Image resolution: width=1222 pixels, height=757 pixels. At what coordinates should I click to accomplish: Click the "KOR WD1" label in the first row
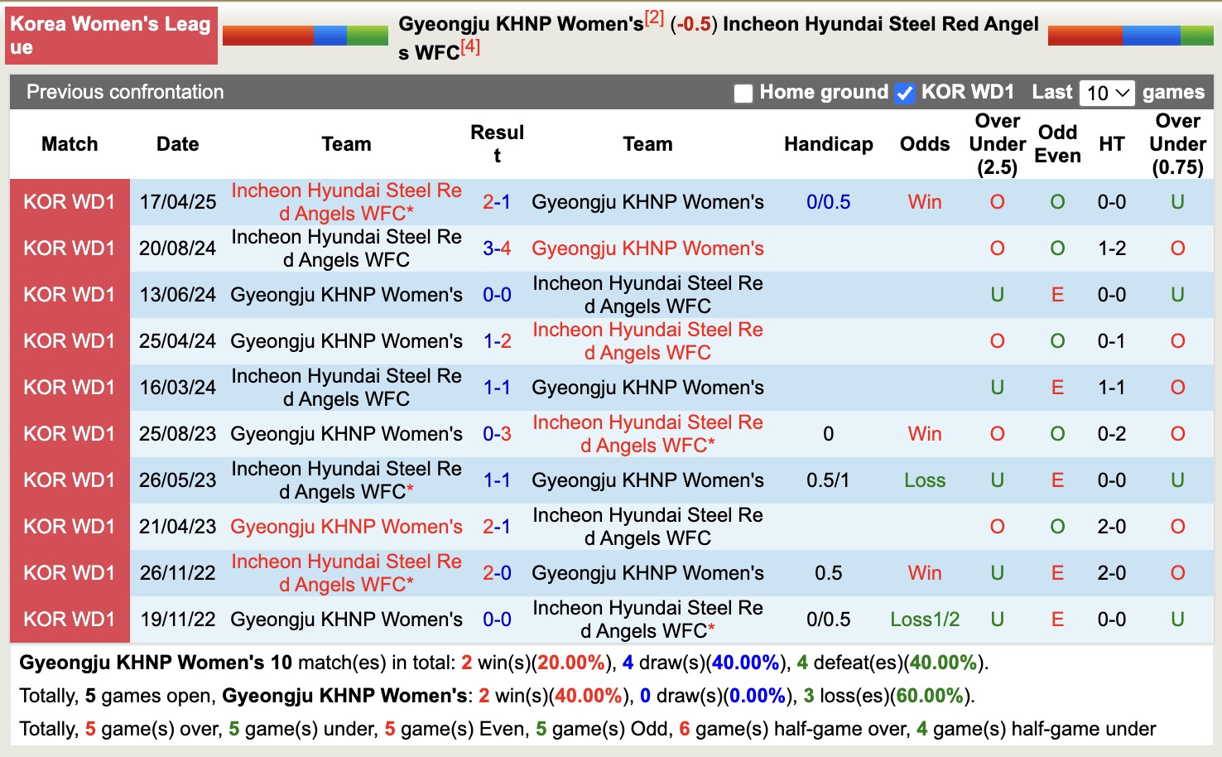[x=70, y=201]
